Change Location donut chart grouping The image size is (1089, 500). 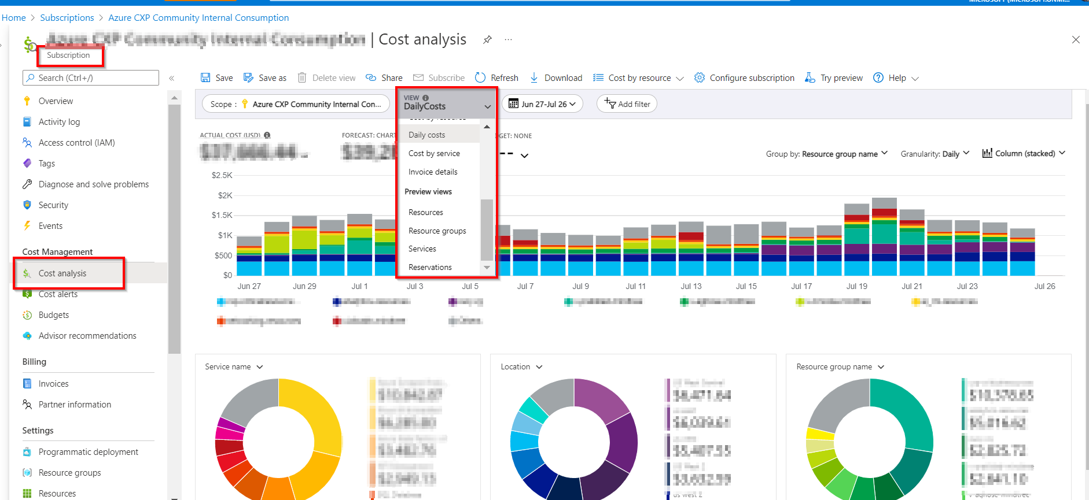pyautogui.click(x=521, y=367)
